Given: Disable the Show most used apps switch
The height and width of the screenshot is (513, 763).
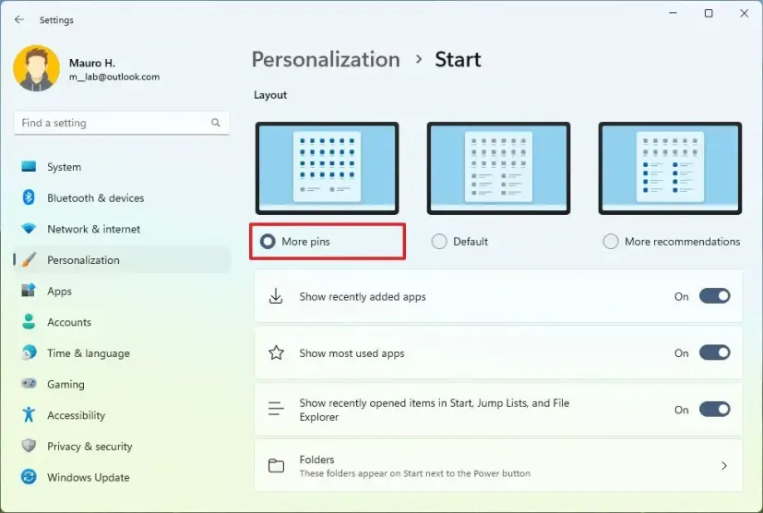Looking at the screenshot, I should coord(714,352).
